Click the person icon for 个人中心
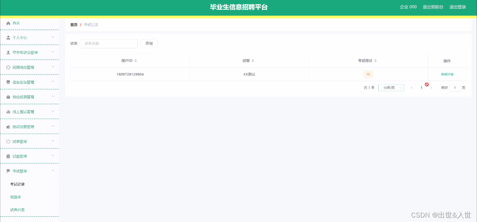This screenshot has width=477, height=222. click(8, 37)
